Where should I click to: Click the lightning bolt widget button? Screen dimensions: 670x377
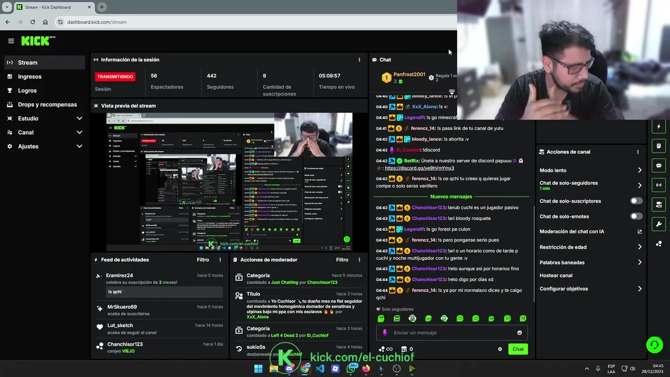pyautogui.click(x=658, y=127)
